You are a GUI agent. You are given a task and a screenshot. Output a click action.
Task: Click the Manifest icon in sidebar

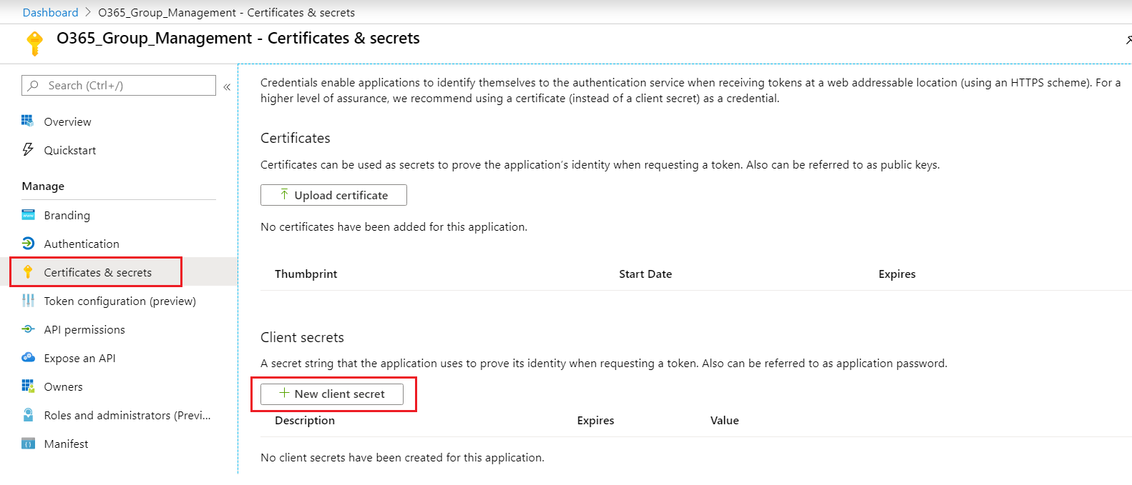pyautogui.click(x=28, y=444)
